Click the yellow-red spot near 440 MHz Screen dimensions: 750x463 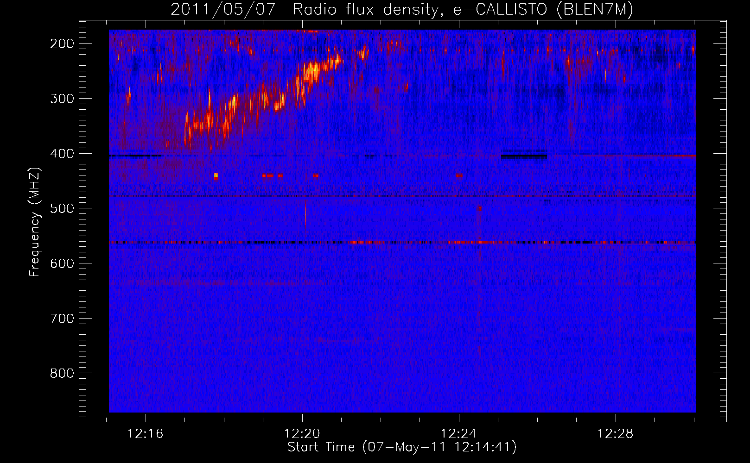pos(216,176)
